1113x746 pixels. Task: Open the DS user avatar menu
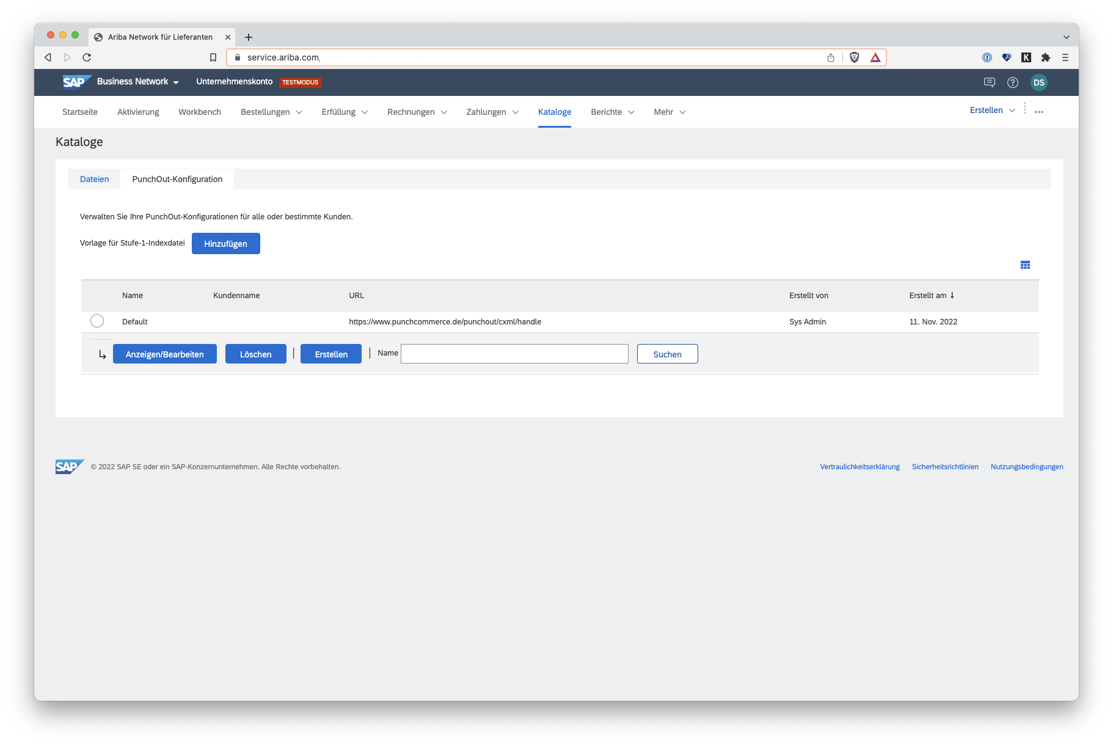coord(1039,82)
